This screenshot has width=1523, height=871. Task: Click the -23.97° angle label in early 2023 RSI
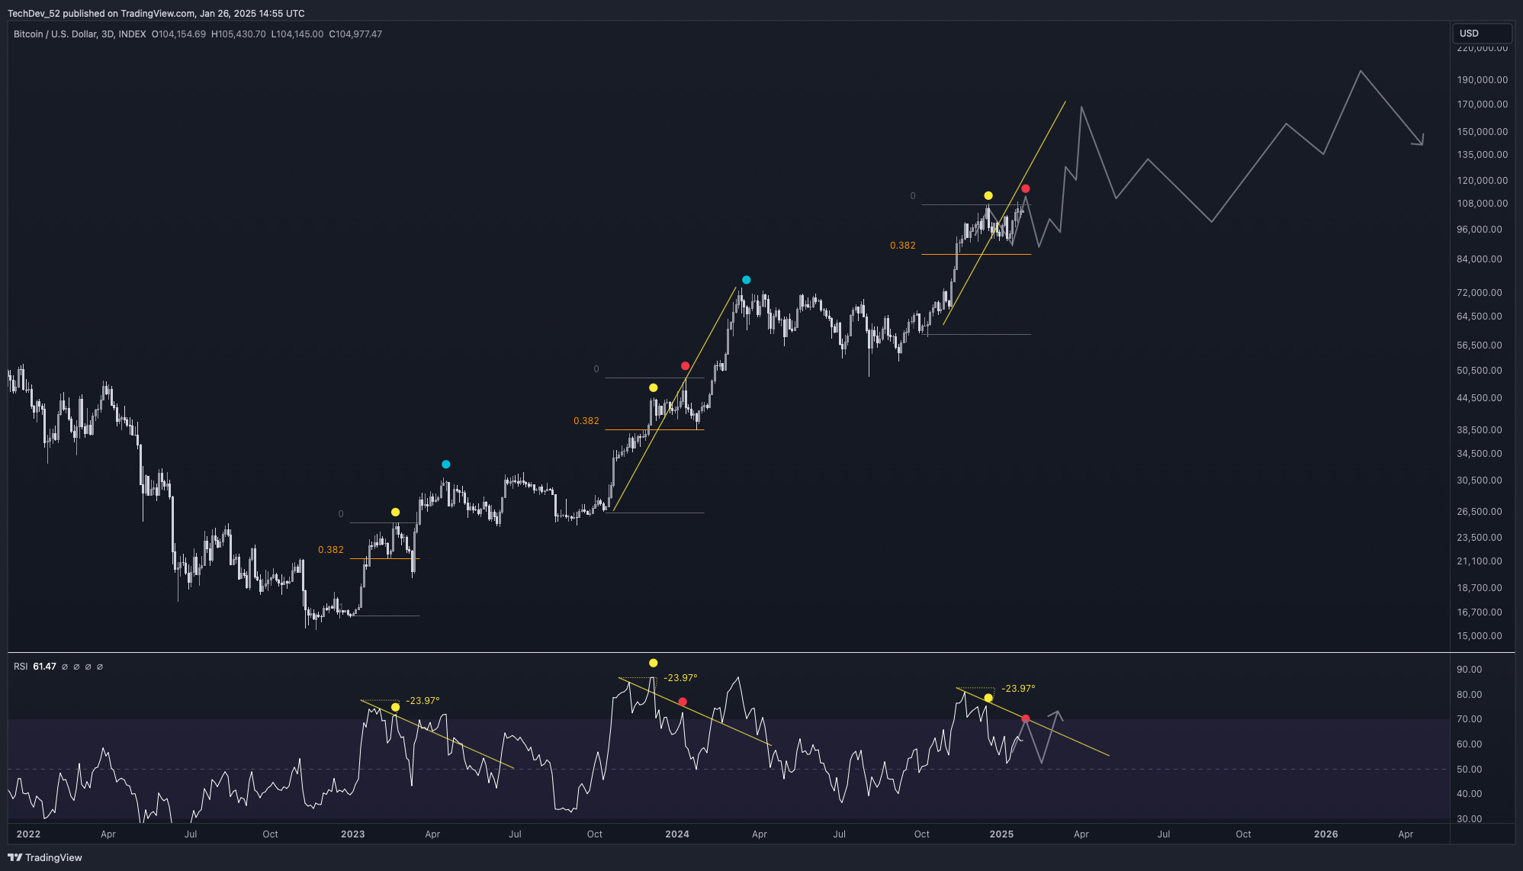click(423, 701)
